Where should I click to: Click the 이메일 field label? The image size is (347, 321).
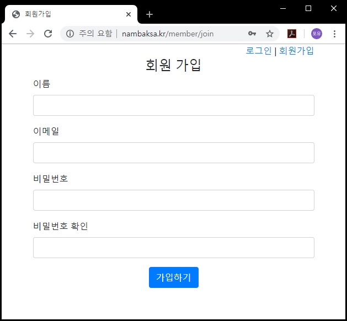pyautogui.click(x=46, y=131)
